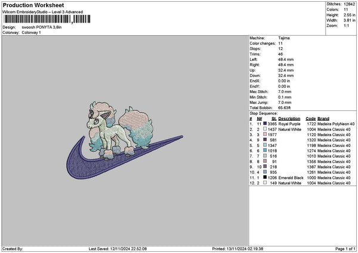Image resolution: width=358 pixels, height=253 pixels.
Task: Click the Natural White swatch in stop row 2
Action: pos(265,129)
